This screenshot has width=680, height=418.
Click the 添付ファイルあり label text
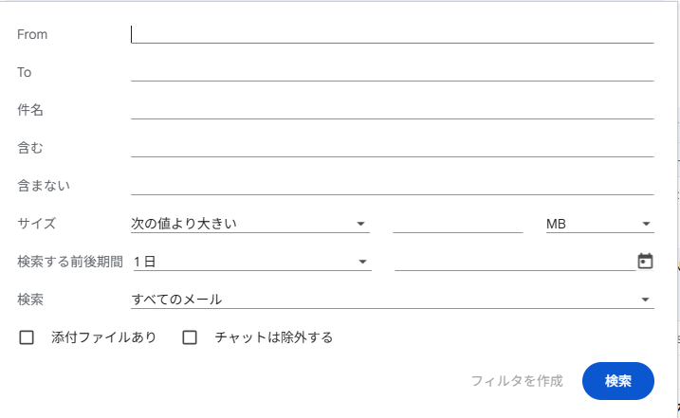[103, 337]
